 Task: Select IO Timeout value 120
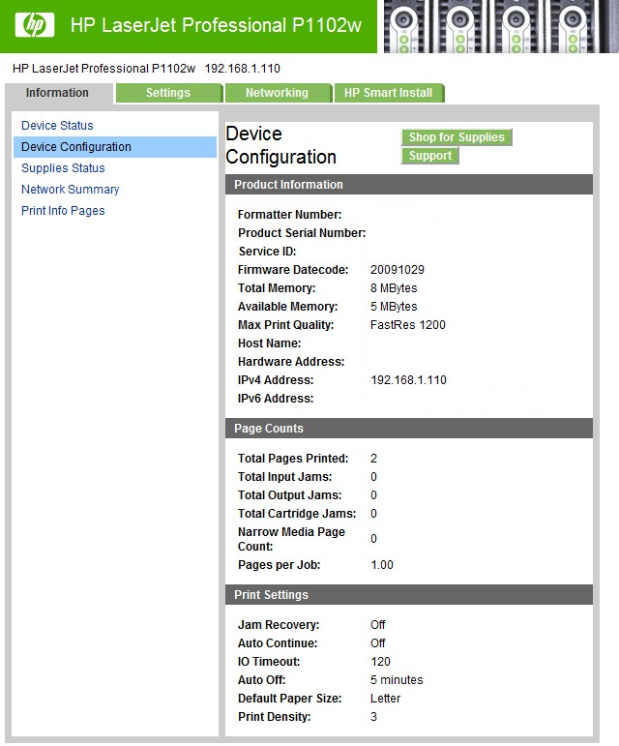tap(380, 662)
